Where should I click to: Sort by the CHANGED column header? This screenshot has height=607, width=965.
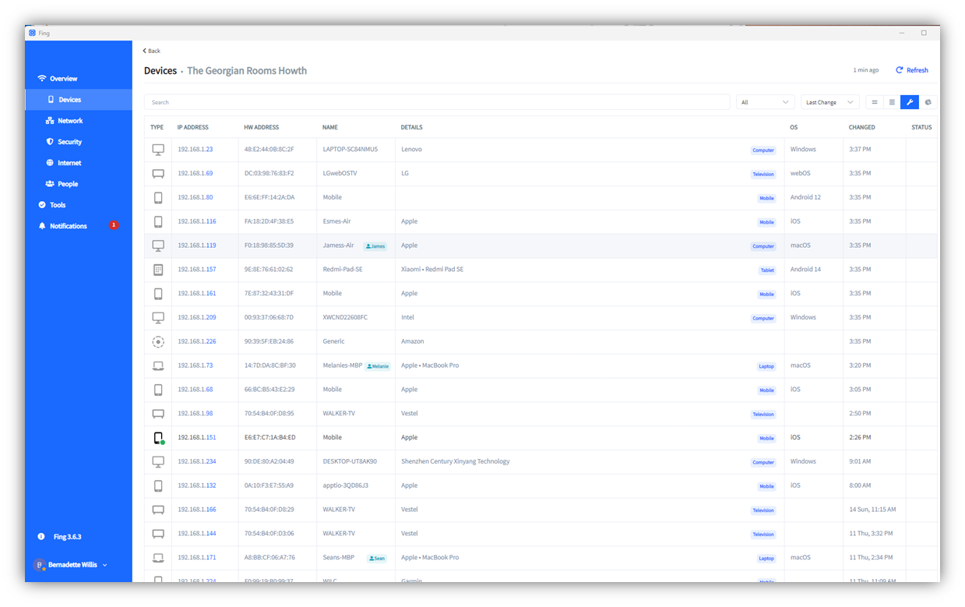point(861,127)
